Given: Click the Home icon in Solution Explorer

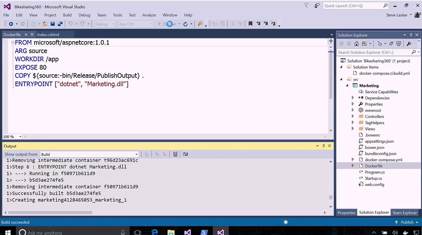Looking at the screenshot, I should [357, 44].
